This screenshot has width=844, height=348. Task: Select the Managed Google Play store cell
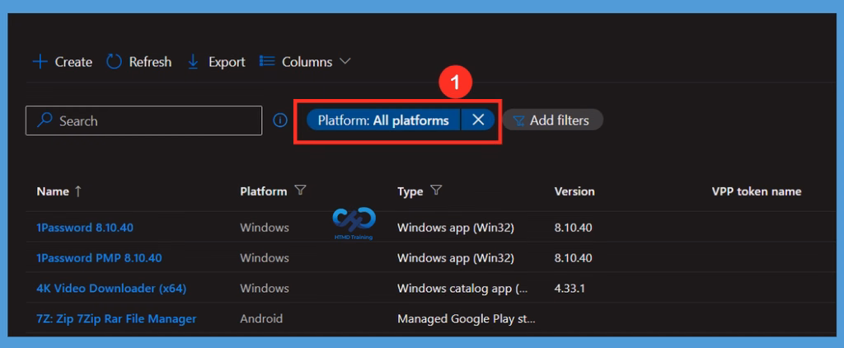tap(467, 319)
